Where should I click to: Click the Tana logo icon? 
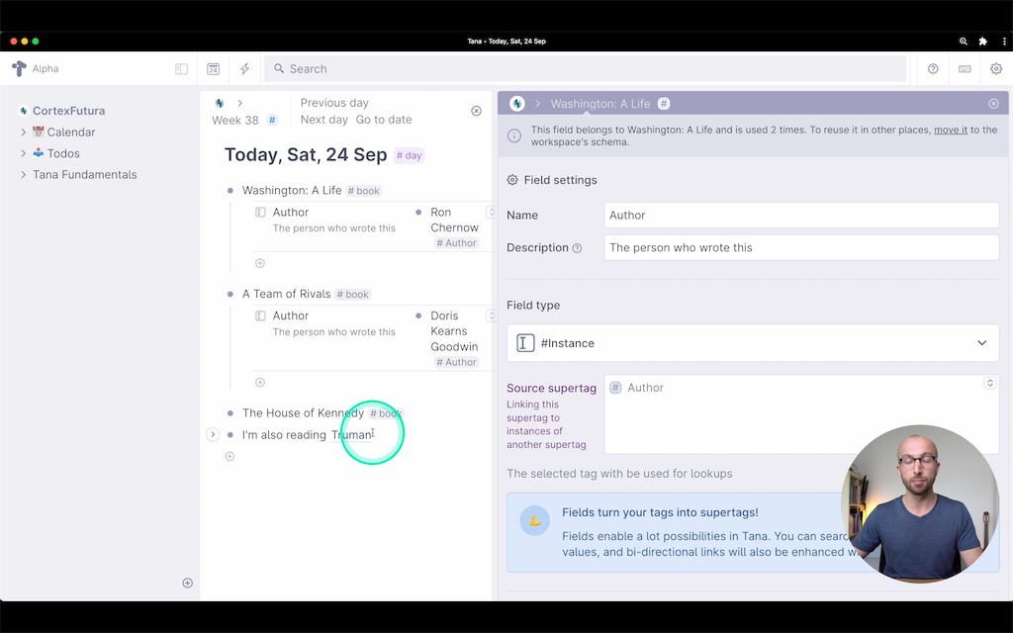coord(20,68)
